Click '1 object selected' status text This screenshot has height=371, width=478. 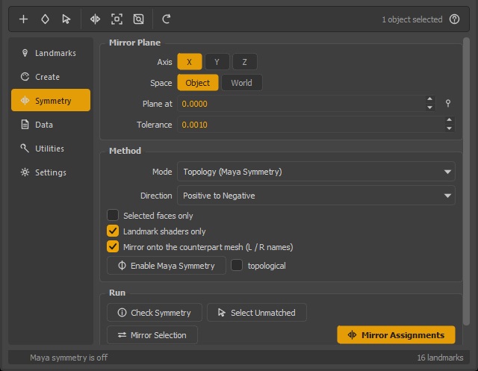click(x=412, y=19)
